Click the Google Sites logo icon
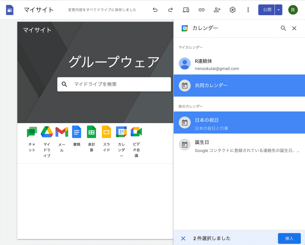Viewport: 305px width, 245px height. point(10,10)
